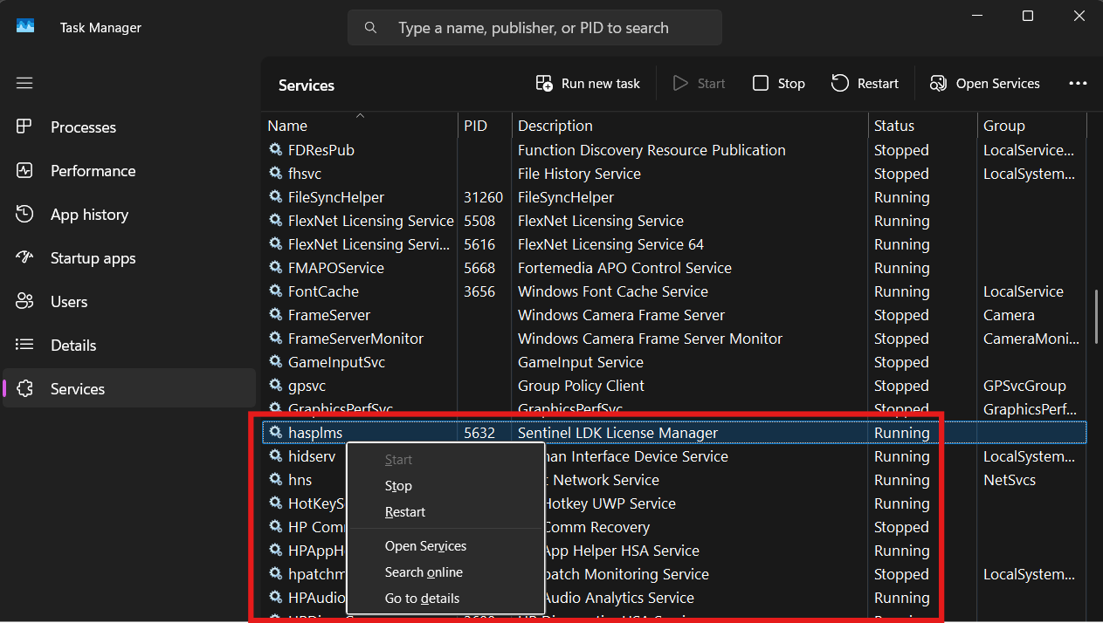Sort by the Status column header
This screenshot has width=1103, height=623.
894,126
